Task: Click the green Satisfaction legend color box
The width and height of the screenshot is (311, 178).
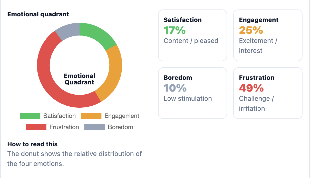Action: pos(30,116)
